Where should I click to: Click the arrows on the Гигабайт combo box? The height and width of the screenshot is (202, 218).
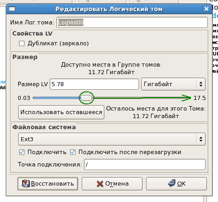click(201, 84)
